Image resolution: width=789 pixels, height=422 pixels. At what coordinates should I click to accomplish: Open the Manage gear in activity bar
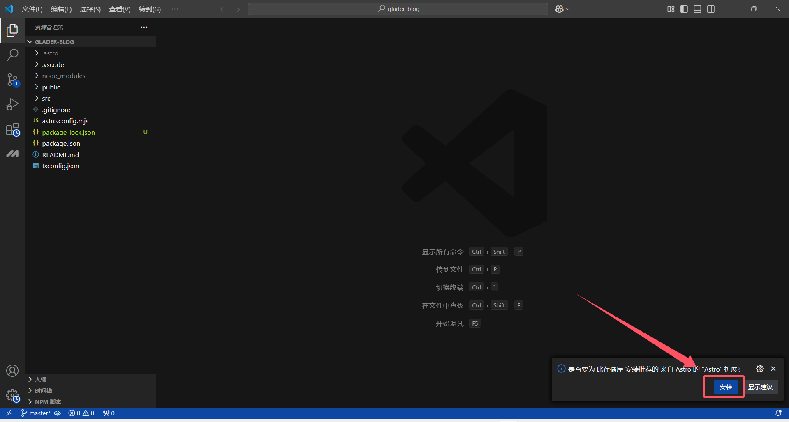point(12,396)
